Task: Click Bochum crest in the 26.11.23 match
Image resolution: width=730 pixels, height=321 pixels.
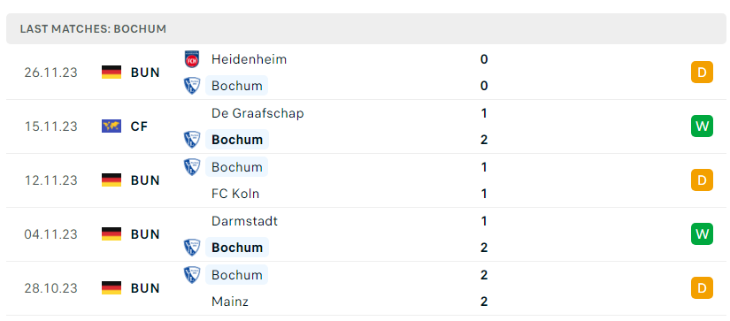Action: pos(192,86)
